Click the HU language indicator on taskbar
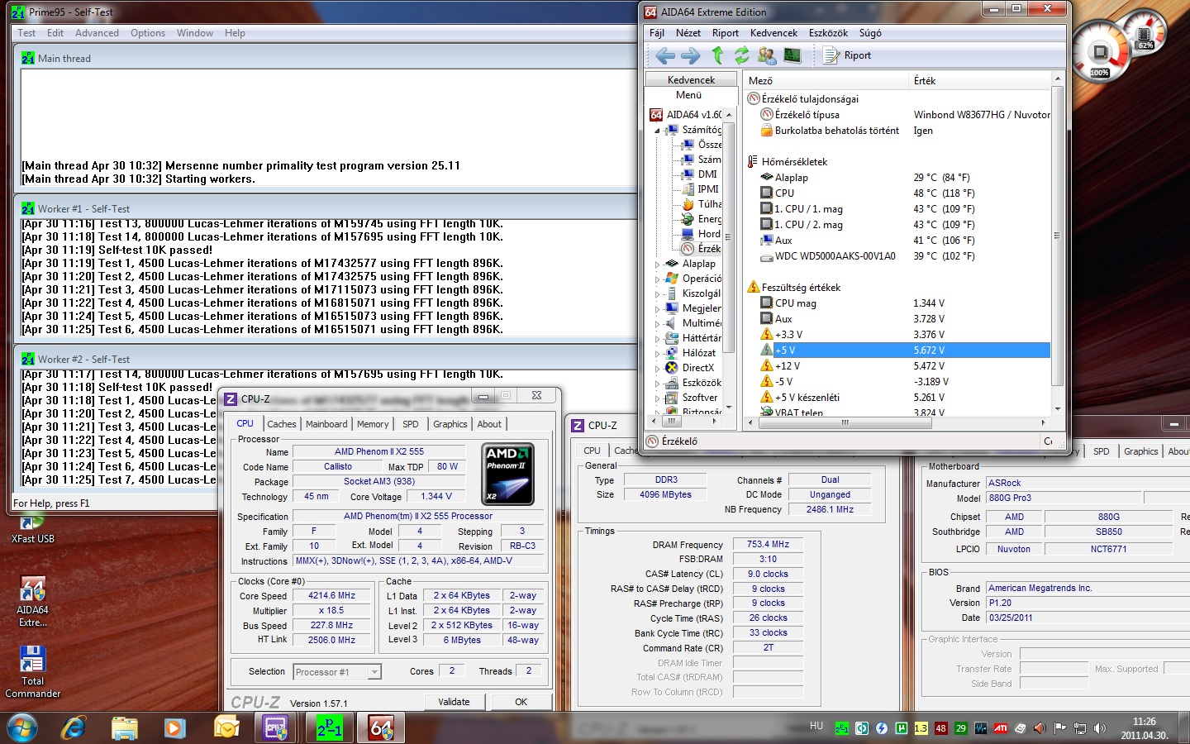 click(x=816, y=726)
